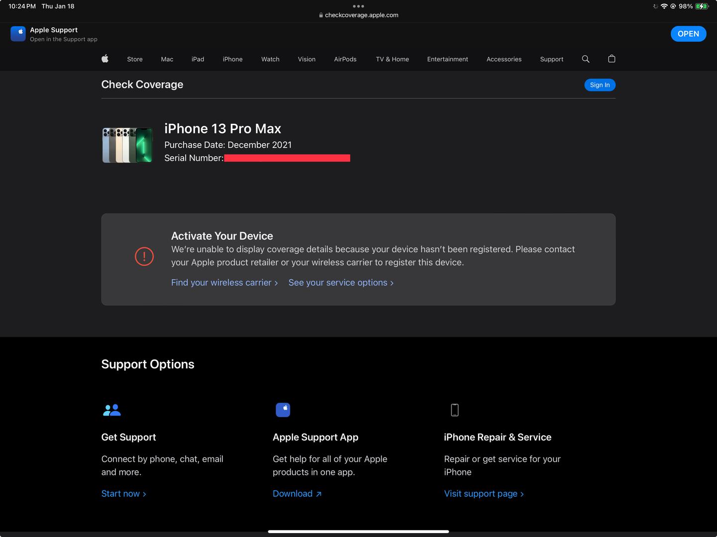Screen dimensions: 717x537
Task: Click the Download link for Support App
Action: click(297, 494)
